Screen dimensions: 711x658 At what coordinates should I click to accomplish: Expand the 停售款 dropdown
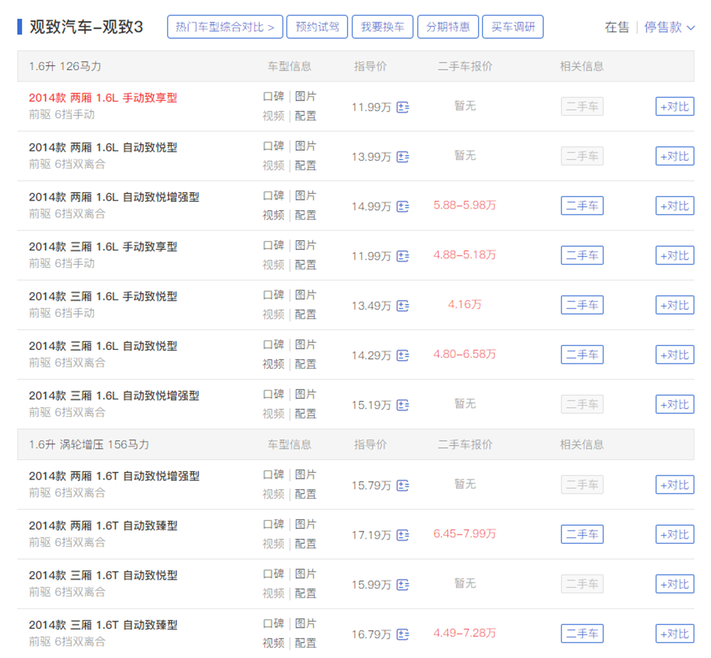point(669,28)
